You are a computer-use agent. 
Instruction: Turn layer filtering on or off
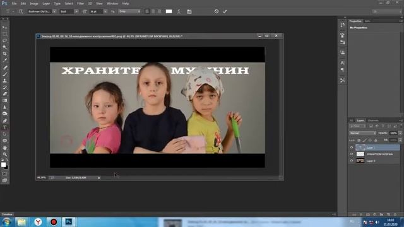tap(401, 126)
